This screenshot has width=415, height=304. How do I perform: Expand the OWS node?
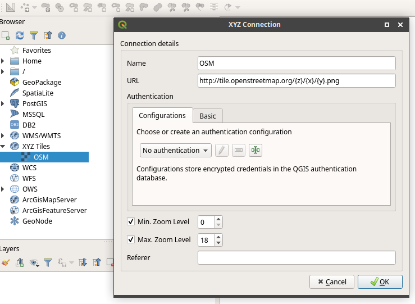pyautogui.click(x=3, y=189)
